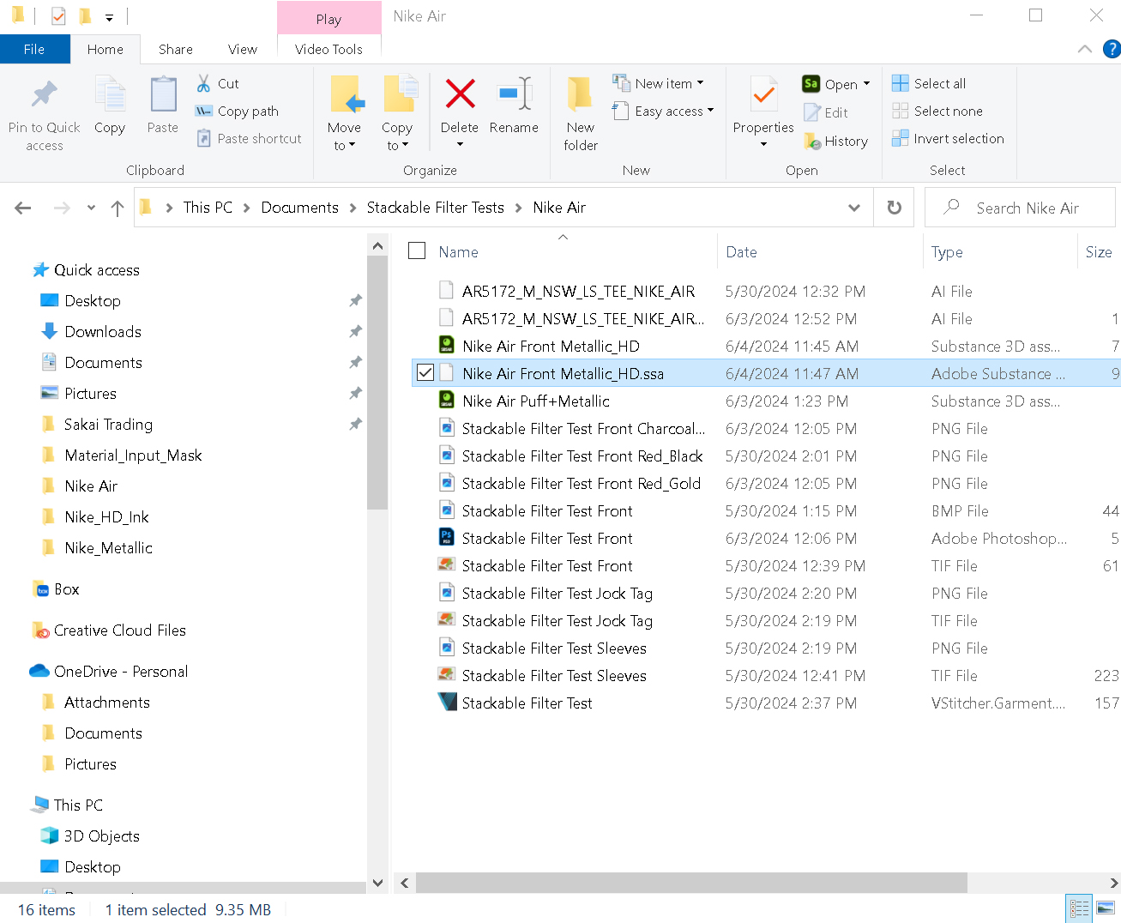Check the select-all checkbox beside Name header
Image resolution: width=1121 pixels, height=923 pixels.
(417, 250)
